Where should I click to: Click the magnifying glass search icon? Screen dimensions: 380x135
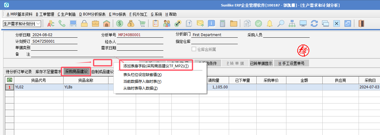coord(281,23)
